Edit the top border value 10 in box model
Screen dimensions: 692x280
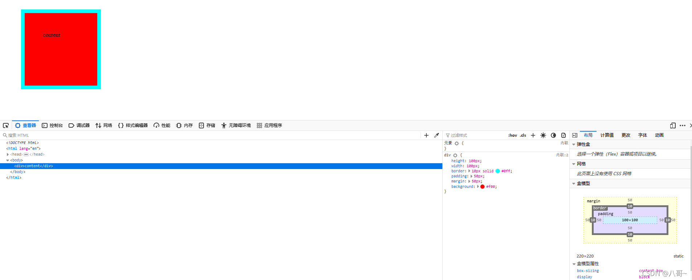(x=630, y=206)
